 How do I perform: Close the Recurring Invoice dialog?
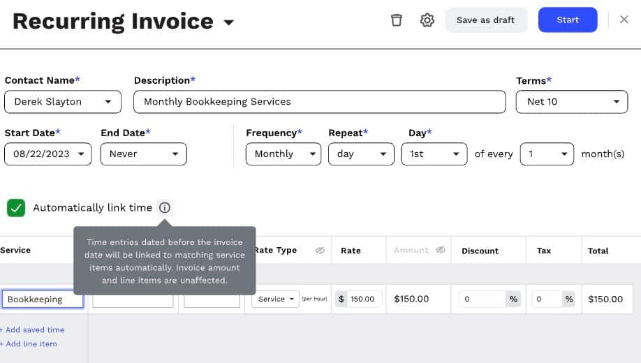click(624, 20)
